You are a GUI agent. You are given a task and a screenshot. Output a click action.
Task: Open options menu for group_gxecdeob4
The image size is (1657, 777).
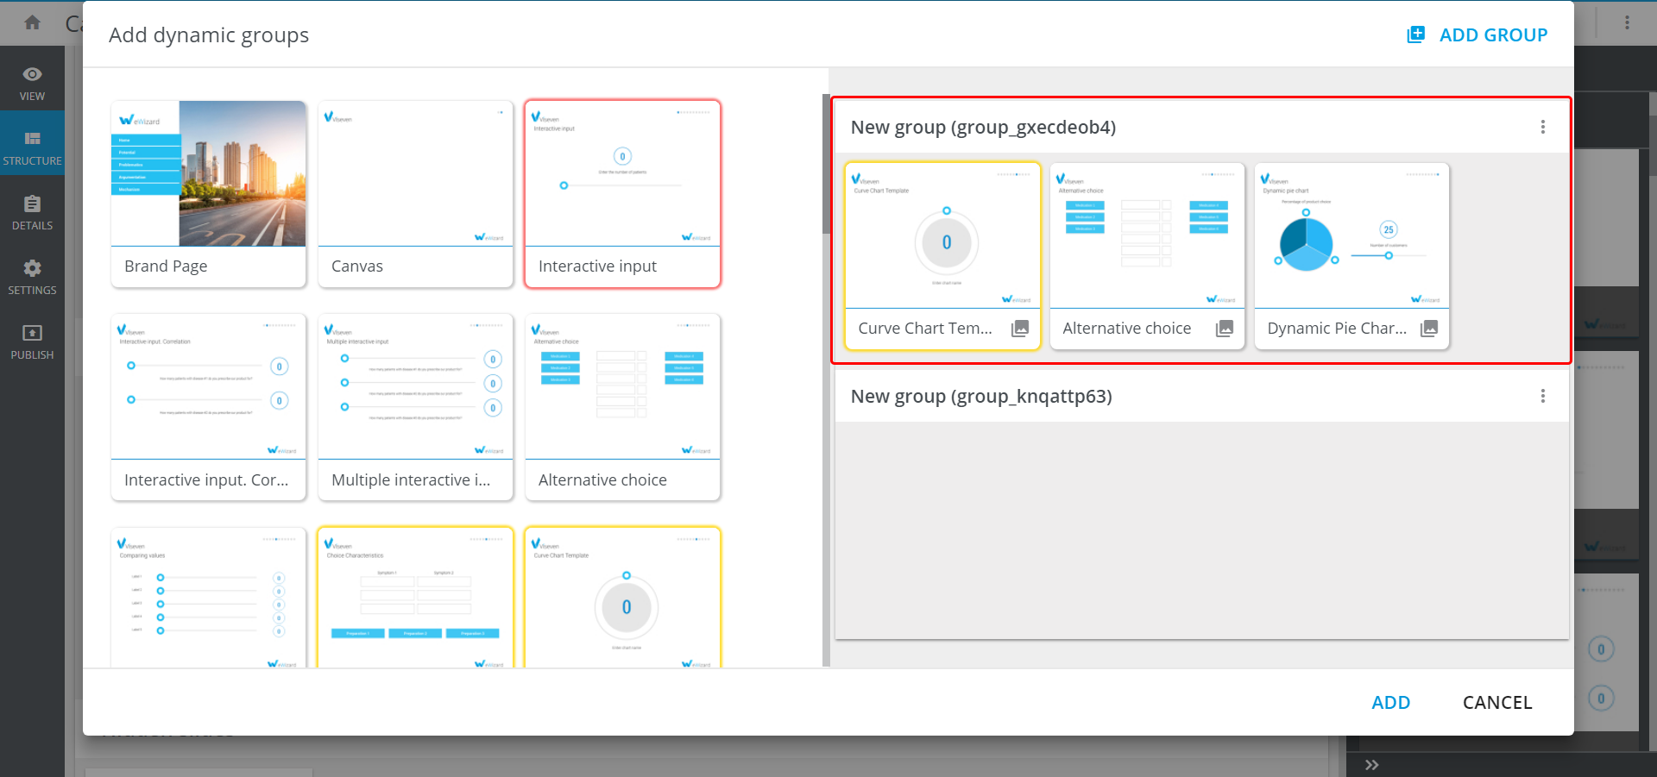1543,128
